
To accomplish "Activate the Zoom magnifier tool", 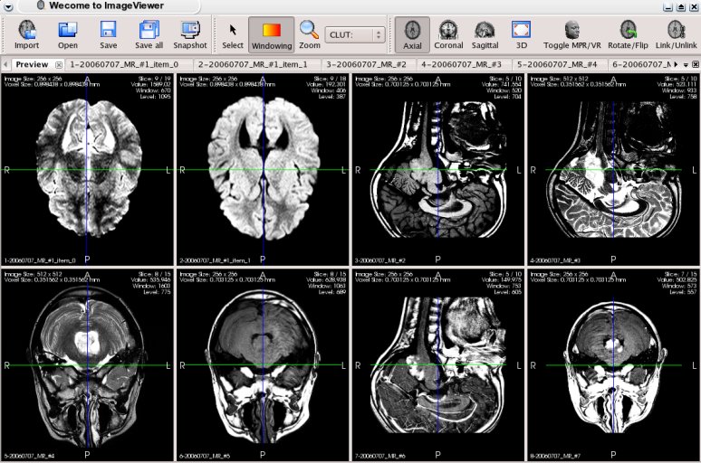I will click(x=310, y=34).
